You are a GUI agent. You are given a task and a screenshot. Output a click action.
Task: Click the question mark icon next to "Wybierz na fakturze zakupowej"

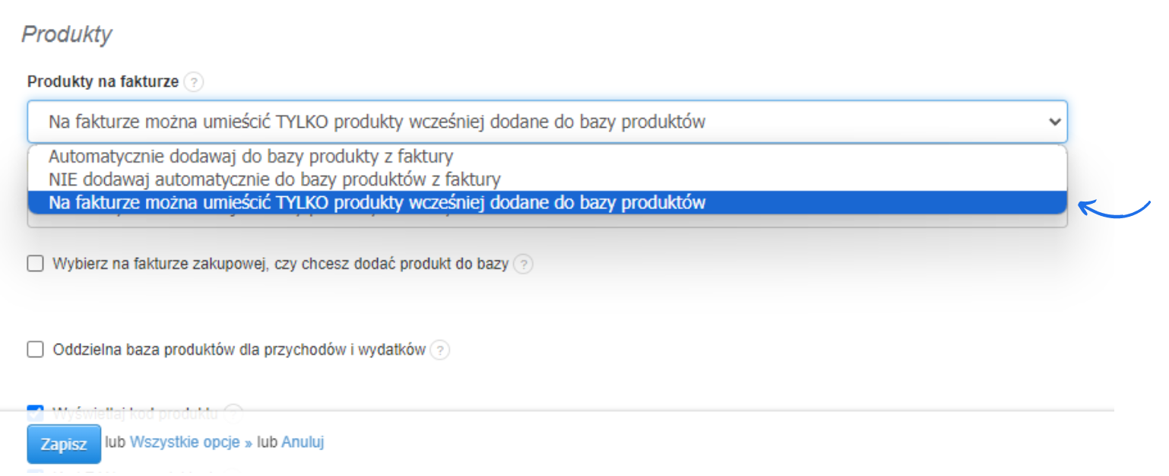(x=524, y=264)
